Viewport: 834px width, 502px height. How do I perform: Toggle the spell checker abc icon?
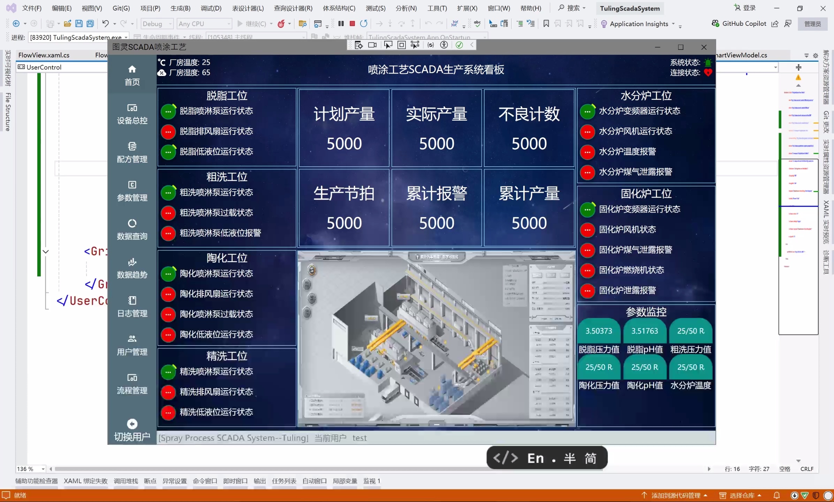[x=477, y=24]
